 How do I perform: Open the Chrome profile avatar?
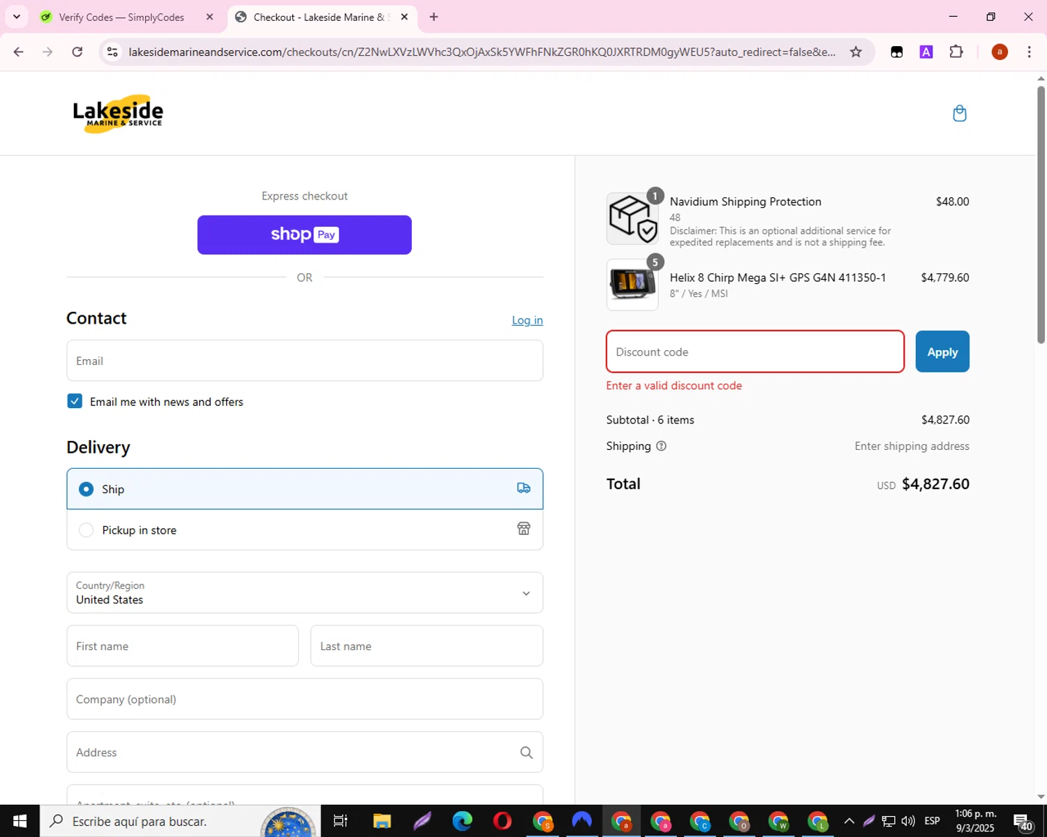[1000, 52]
